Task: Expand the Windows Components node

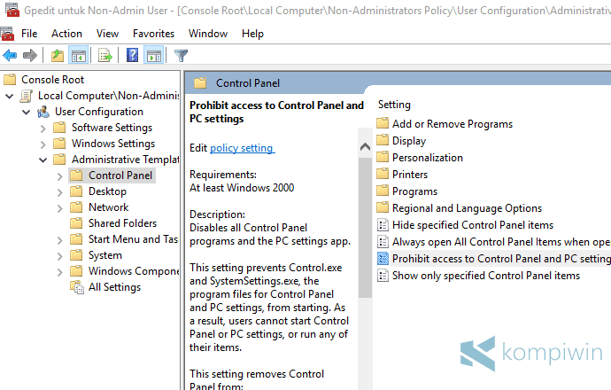Action: click(x=59, y=272)
